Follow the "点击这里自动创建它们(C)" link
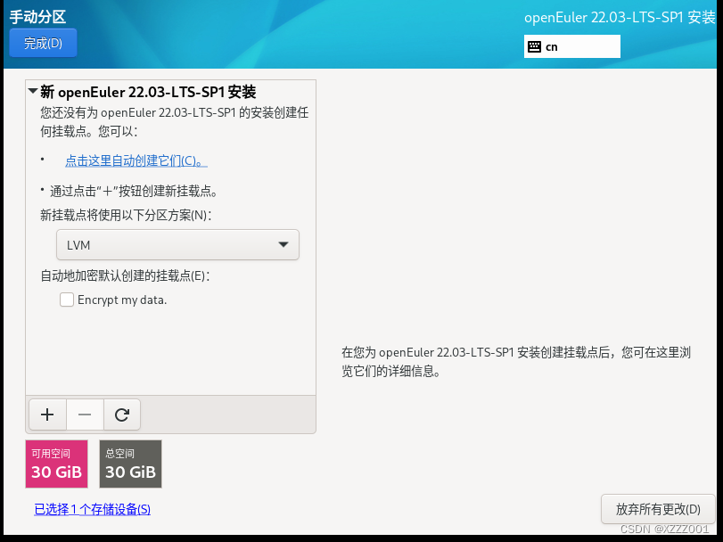This screenshot has height=542, width=723. tap(136, 160)
